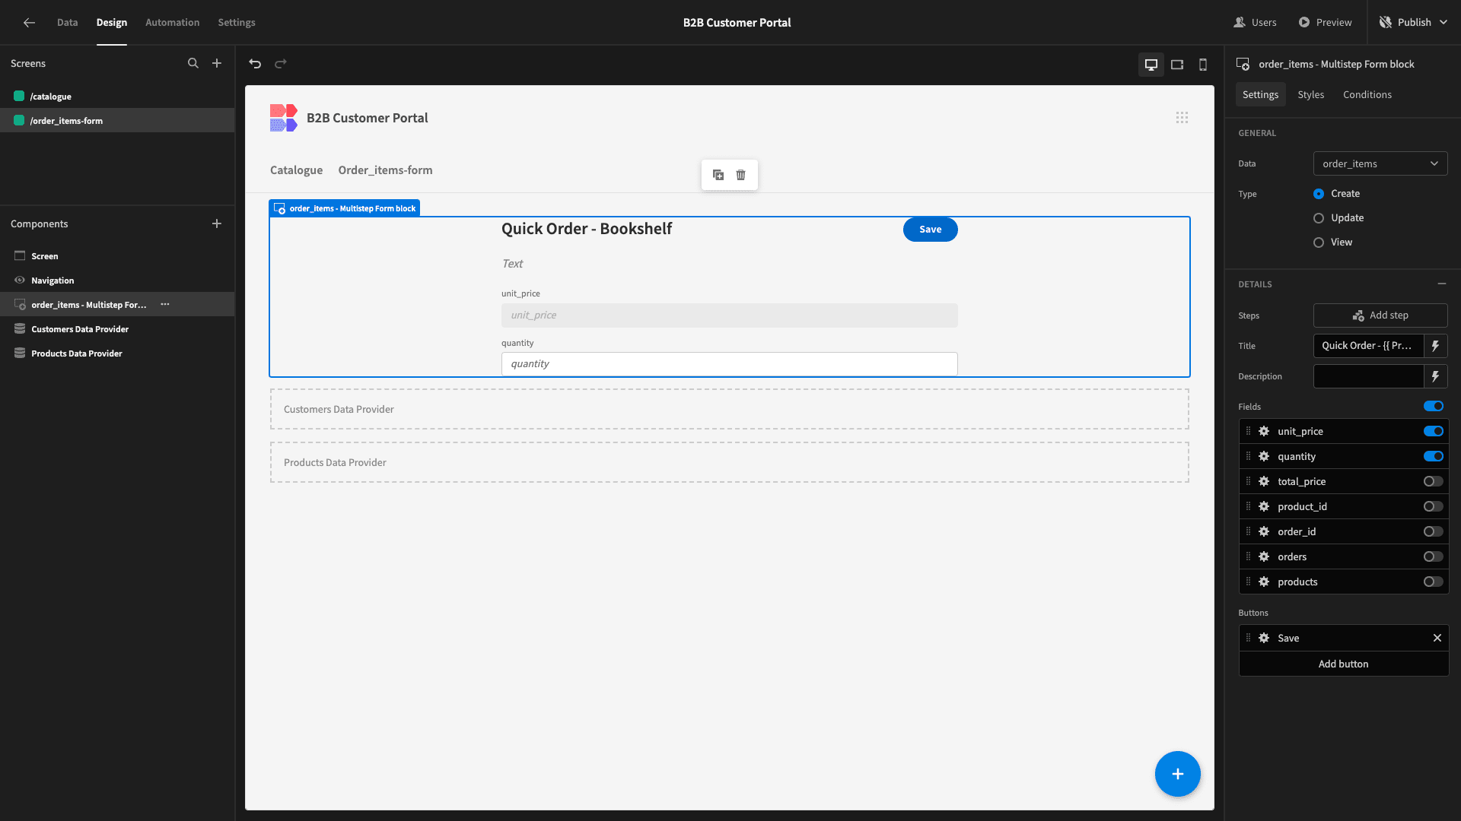Switch to mobile preview icon
This screenshot has height=821, width=1461.
point(1203,65)
